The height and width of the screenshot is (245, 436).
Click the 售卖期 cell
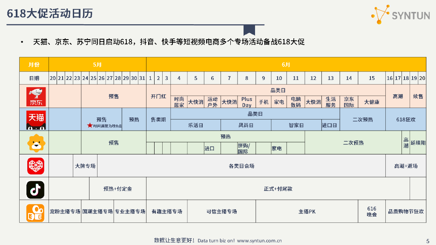[x=158, y=120]
